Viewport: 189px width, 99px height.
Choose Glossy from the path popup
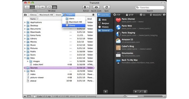click(74, 26)
